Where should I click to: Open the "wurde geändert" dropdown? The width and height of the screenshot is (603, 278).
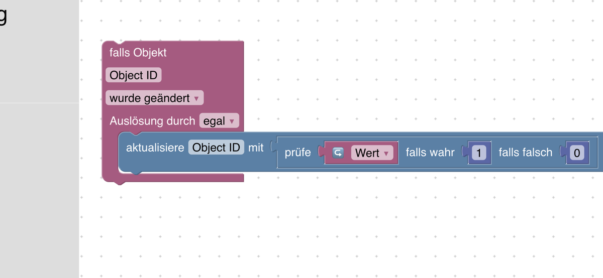pos(154,98)
